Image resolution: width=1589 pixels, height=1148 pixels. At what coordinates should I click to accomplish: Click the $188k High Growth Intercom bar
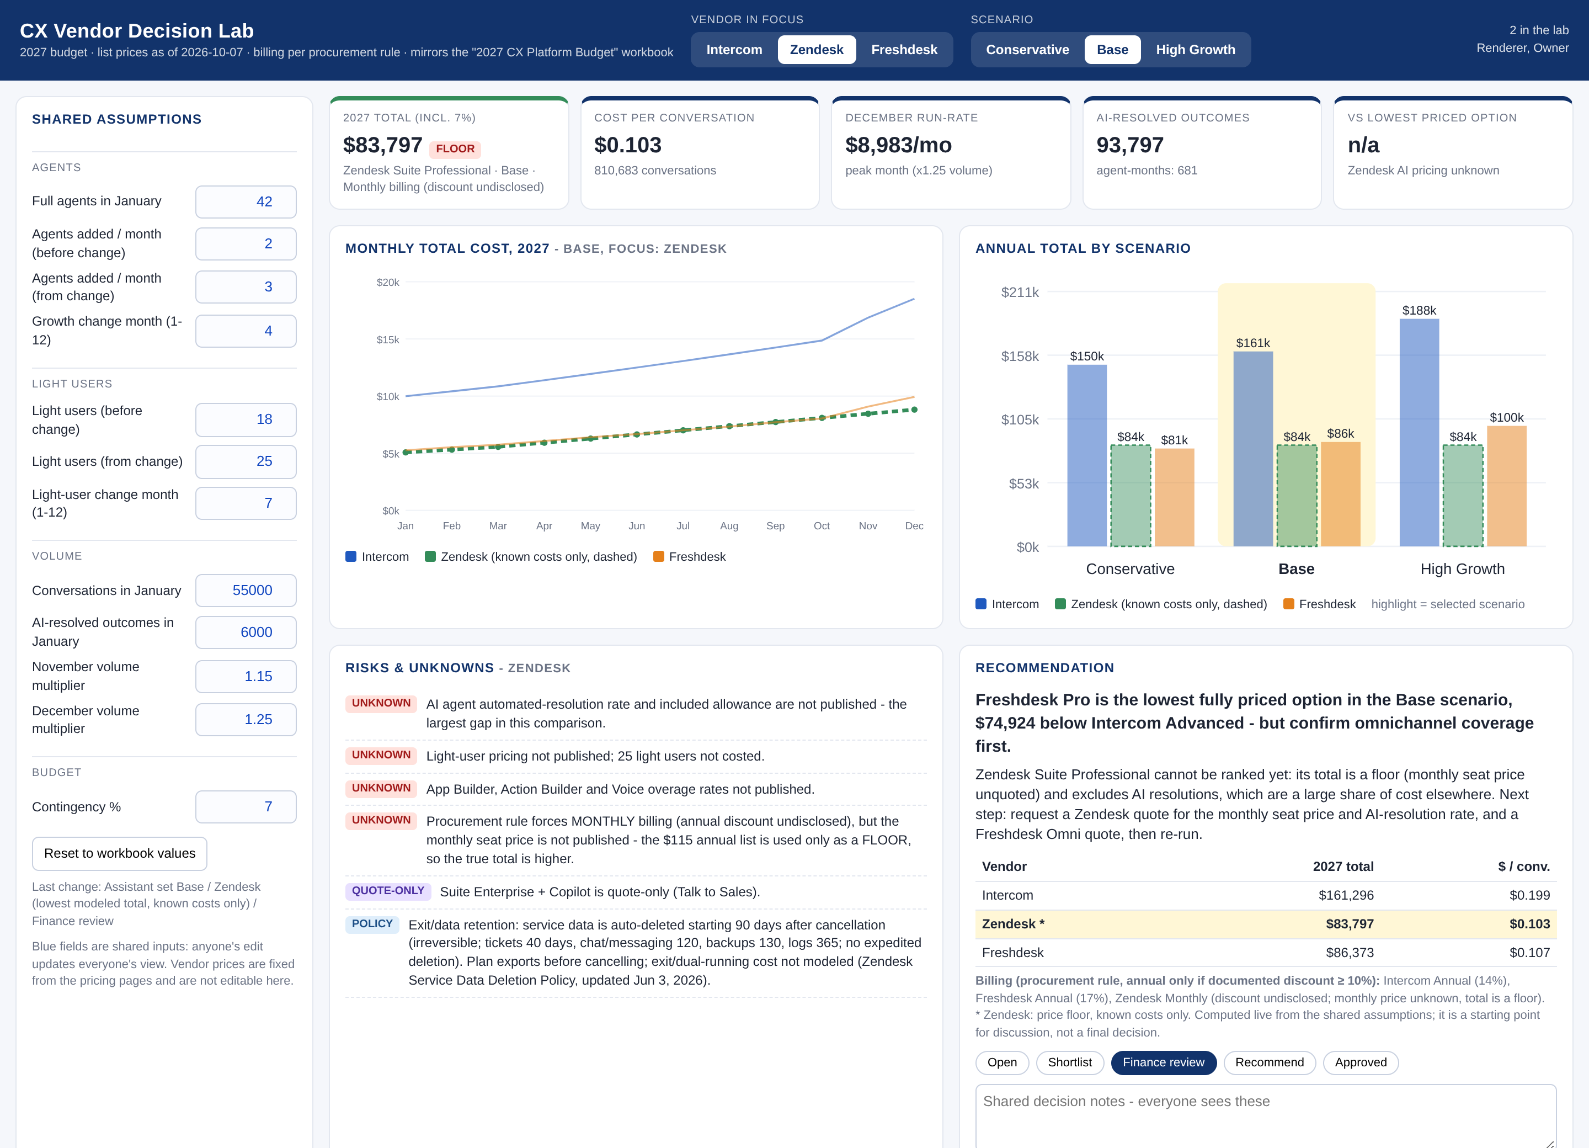click(x=1420, y=433)
